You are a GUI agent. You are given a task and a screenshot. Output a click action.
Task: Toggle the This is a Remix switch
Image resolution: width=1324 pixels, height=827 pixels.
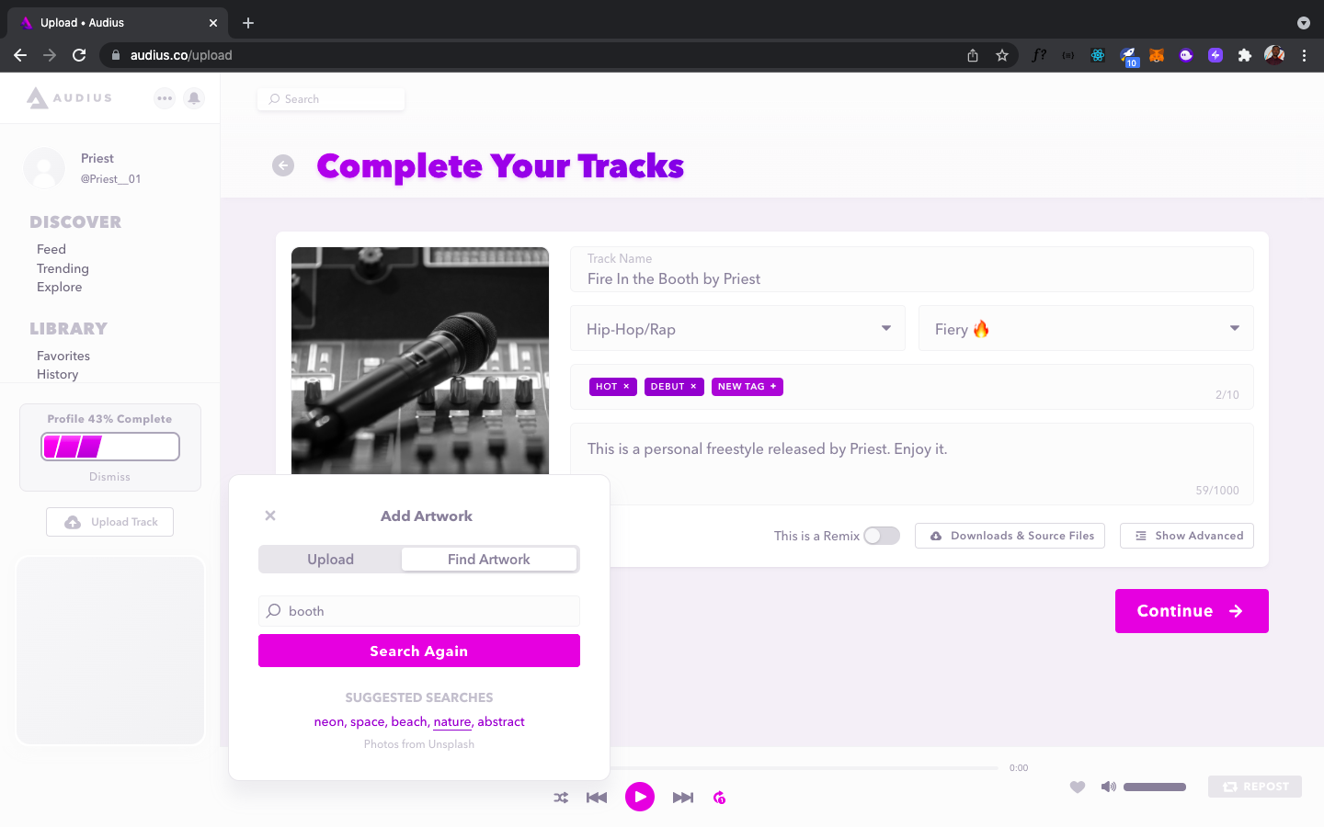(881, 536)
